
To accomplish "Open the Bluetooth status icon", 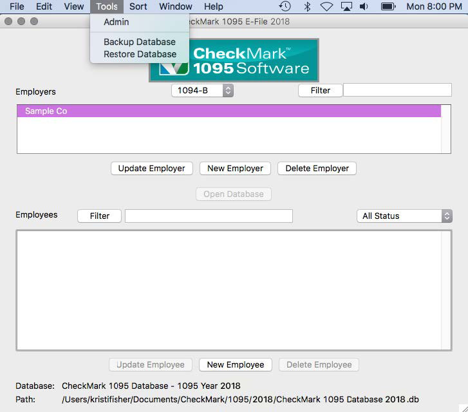I will 307,6.
